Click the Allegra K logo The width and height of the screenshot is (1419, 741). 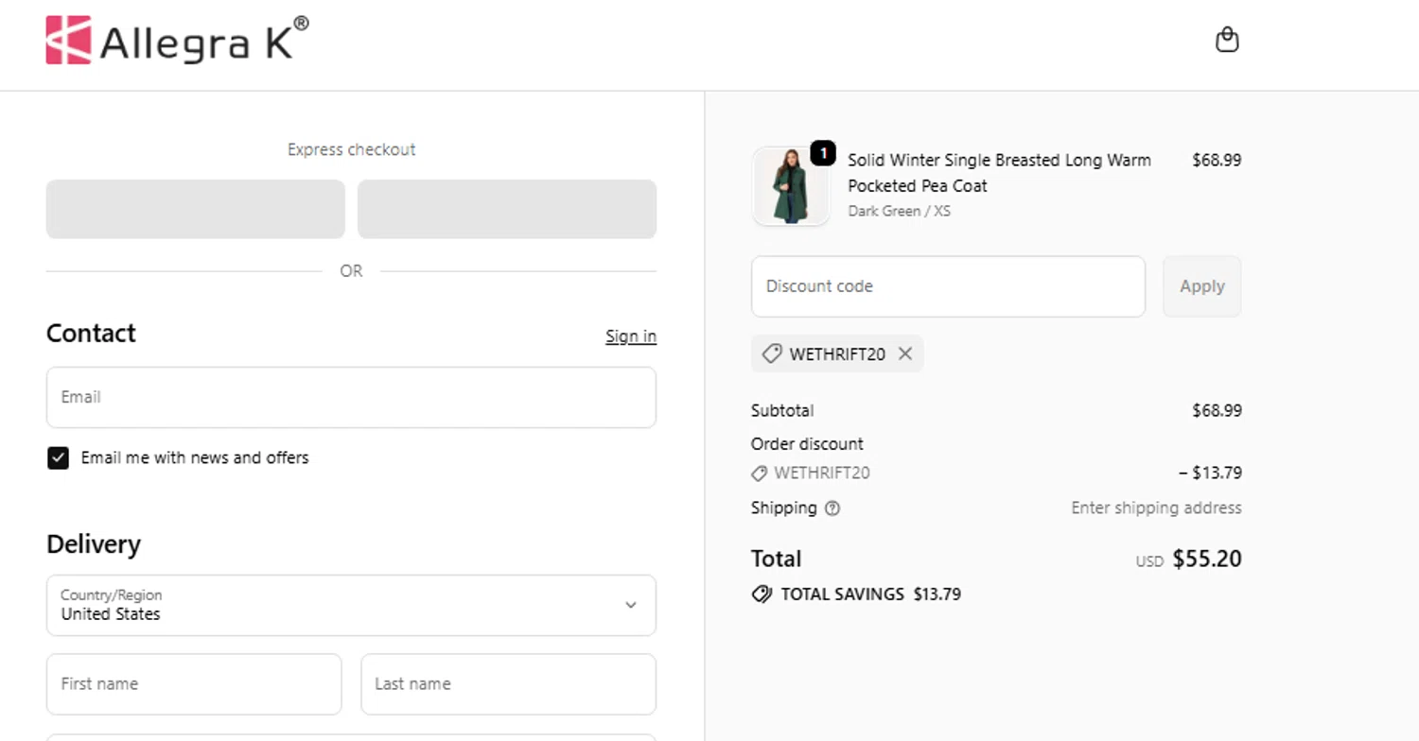pos(177,40)
